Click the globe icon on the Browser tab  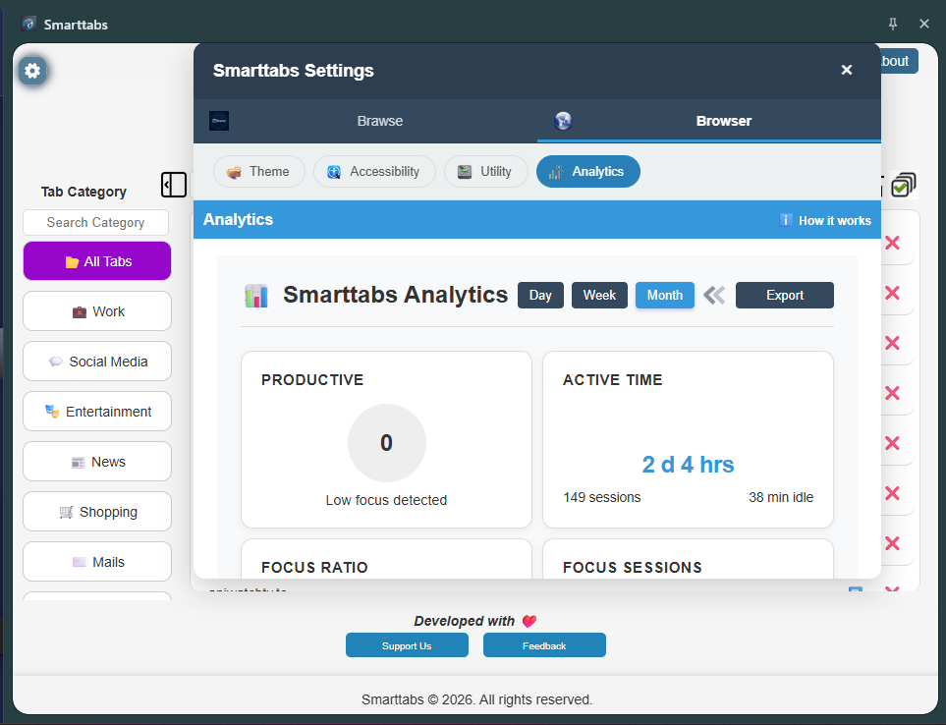563,121
